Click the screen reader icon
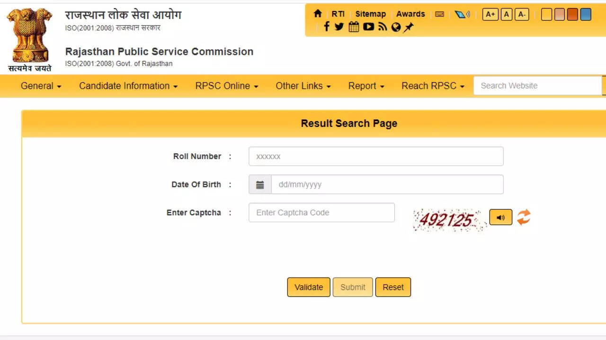 coord(462,15)
